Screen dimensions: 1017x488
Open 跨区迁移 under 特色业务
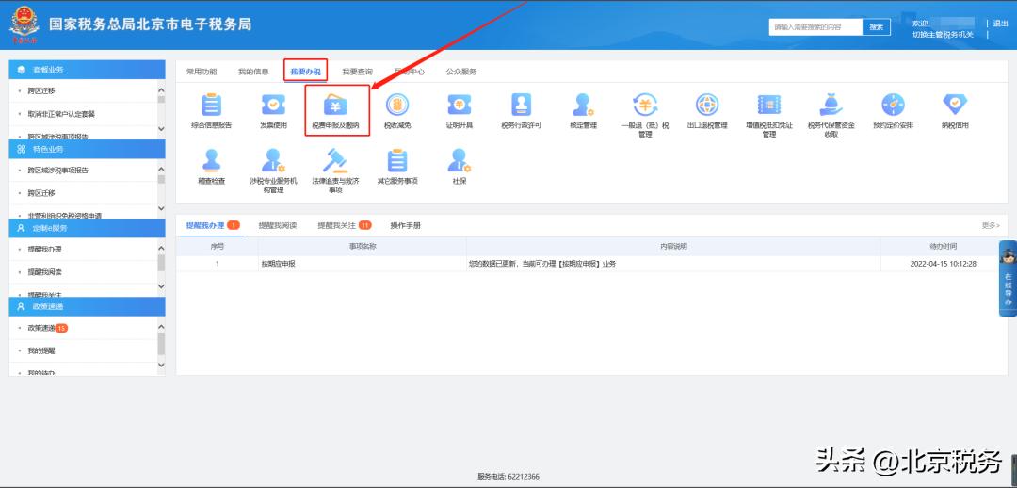[x=40, y=193]
